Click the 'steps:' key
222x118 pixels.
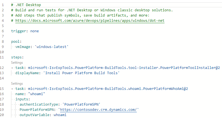click(x=17, y=57)
